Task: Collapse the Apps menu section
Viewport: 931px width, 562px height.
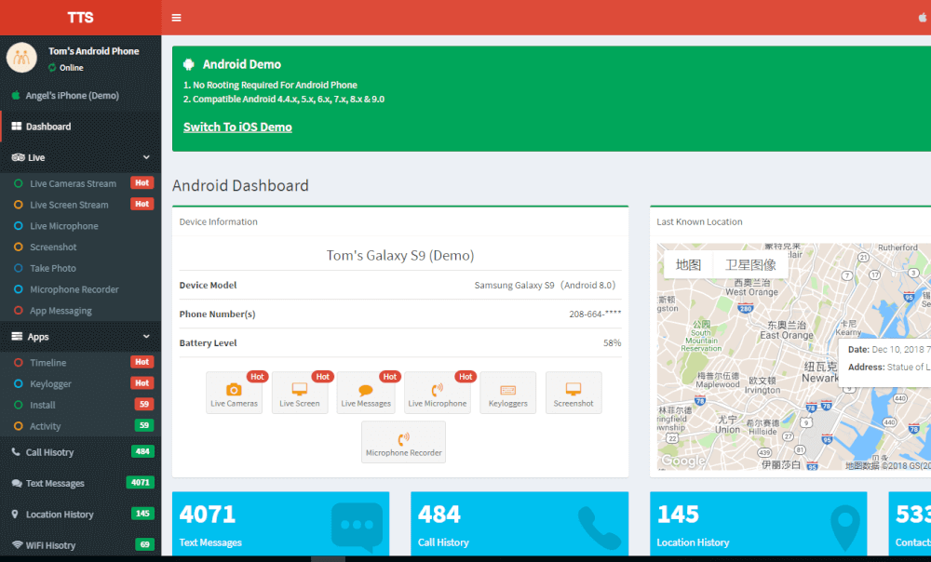Action: pyautogui.click(x=81, y=337)
